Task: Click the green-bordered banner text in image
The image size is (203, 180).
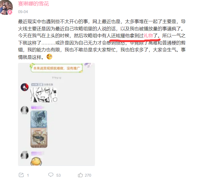Action: point(56,68)
